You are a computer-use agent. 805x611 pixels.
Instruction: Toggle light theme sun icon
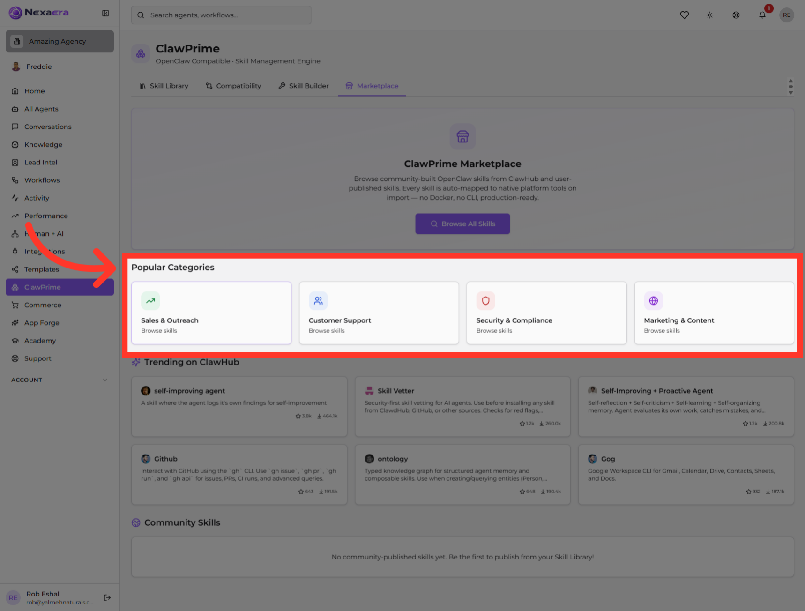coord(710,15)
